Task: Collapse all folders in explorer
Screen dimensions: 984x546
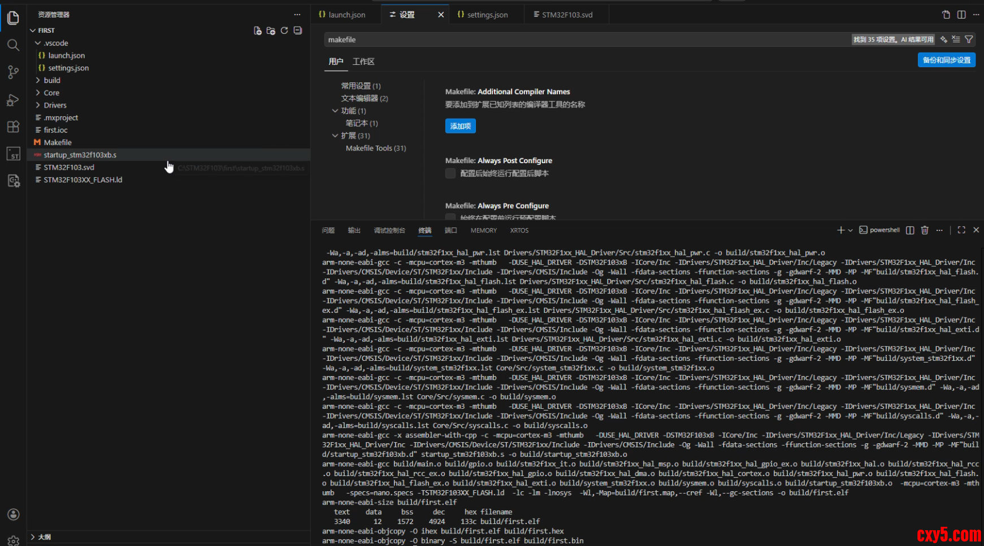Action: (x=298, y=30)
